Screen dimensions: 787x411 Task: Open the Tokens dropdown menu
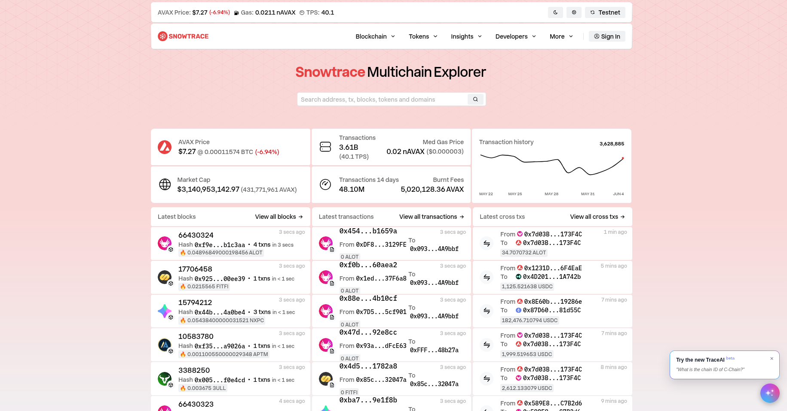[x=423, y=36]
